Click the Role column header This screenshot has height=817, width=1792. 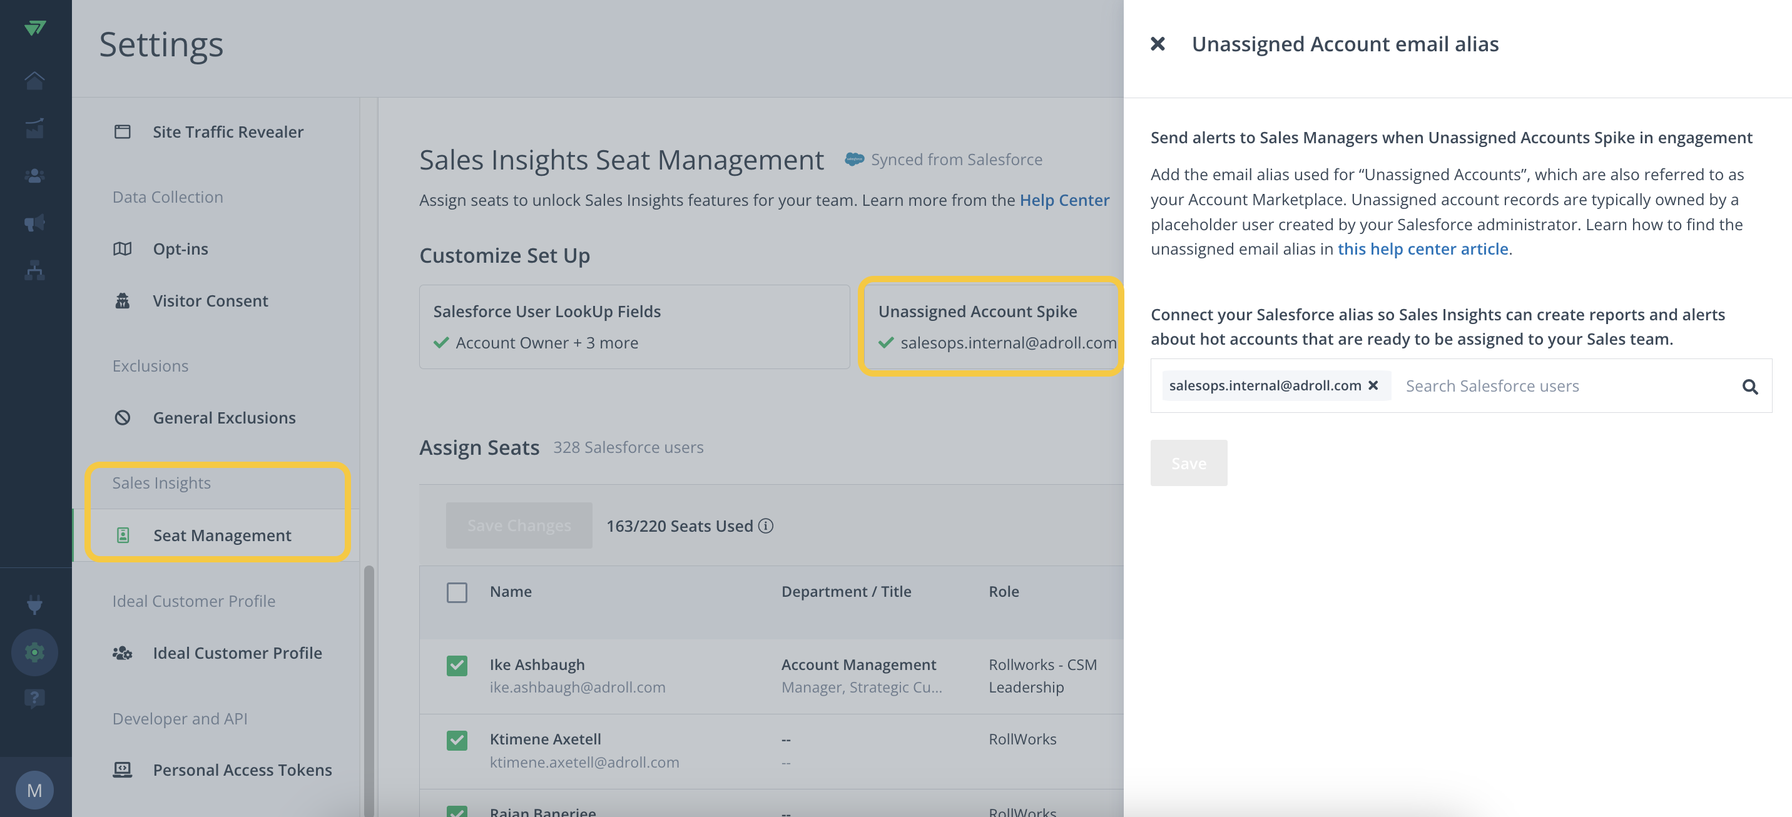pyautogui.click(x=1004, y=591)
